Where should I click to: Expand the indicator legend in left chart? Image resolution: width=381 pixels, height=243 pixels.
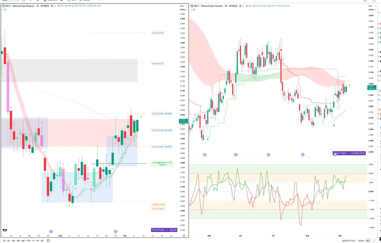coord(4,10)
